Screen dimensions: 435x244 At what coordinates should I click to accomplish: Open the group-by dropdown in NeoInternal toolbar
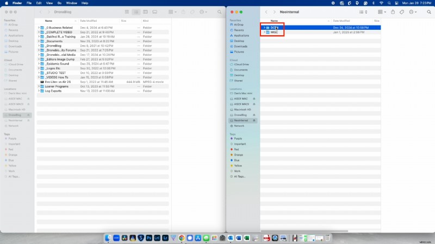point(380,11)
